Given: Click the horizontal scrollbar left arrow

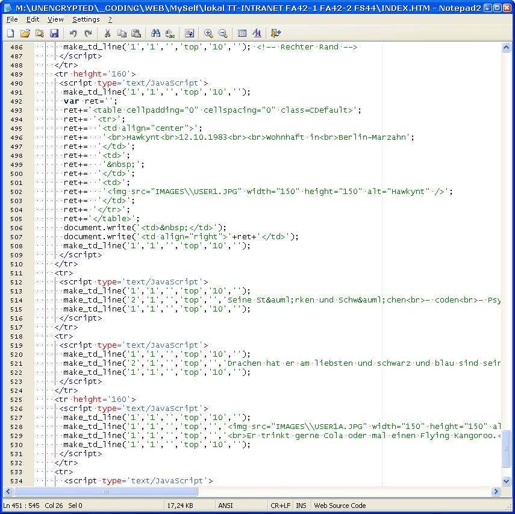Looking at the screenshot, I should click(8, 492).
